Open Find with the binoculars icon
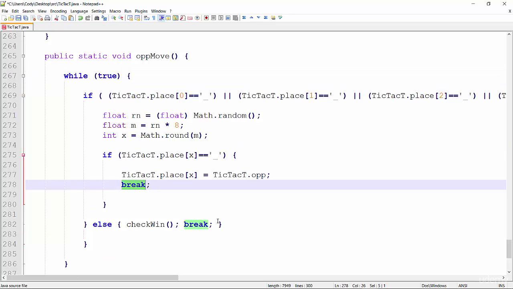Screen dimensions: 513x289 [97, 18]
